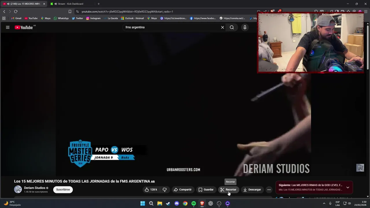Screen dimensions: 370x208
Task: Open taskbar Search magnifier
Action: pos(151,203)
